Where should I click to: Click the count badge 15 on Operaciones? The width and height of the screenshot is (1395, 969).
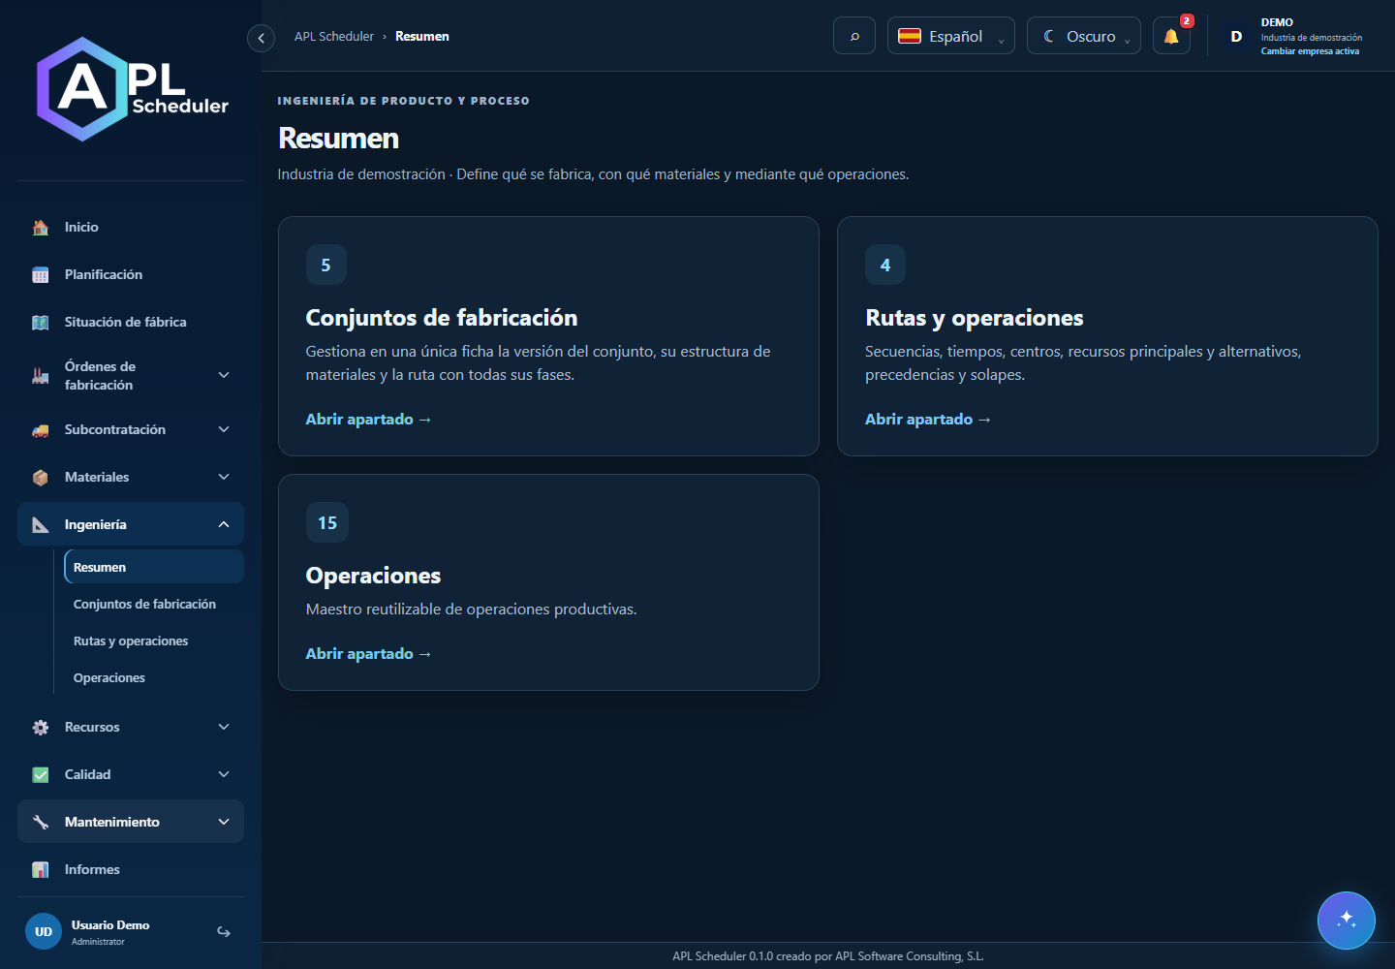(x=327, y=522)
